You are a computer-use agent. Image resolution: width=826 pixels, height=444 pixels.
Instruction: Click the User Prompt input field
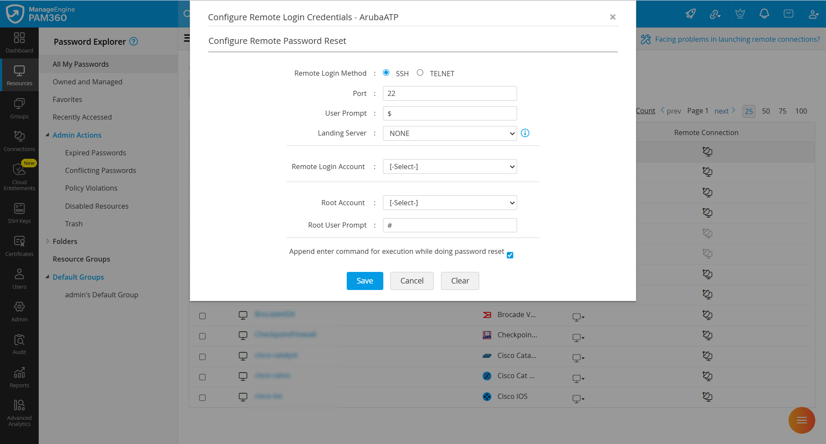(450, 114)
